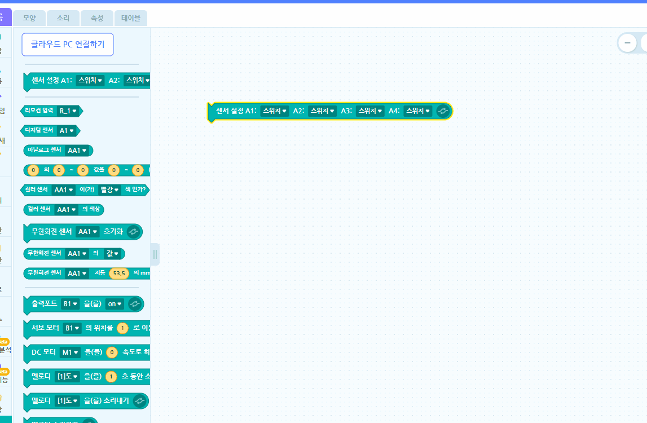Open the M1 dropdown in DC 모터 block
Viewport: 647px width, 423px height.
(x=70, y=352)
